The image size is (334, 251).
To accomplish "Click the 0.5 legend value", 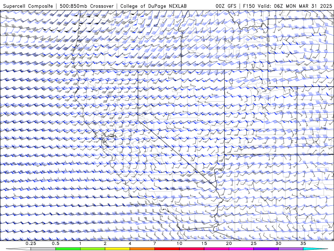I will pyautogui.click(x=56, y=243).
